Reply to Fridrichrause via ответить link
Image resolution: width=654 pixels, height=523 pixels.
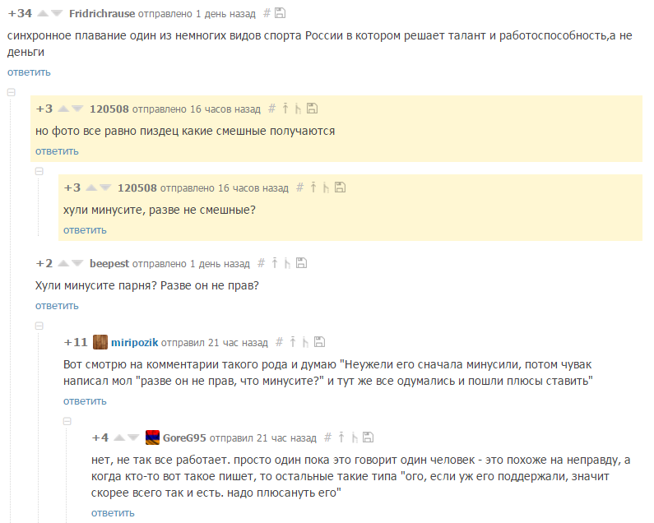[x=29, y=72]
